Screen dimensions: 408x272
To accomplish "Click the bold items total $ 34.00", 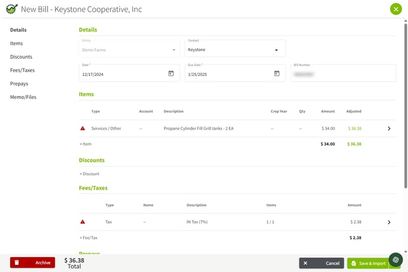I will point(327,144).
